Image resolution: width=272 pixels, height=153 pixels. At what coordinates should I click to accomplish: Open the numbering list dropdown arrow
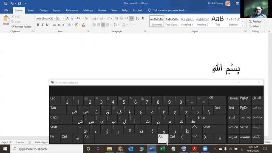coord(105,18)
